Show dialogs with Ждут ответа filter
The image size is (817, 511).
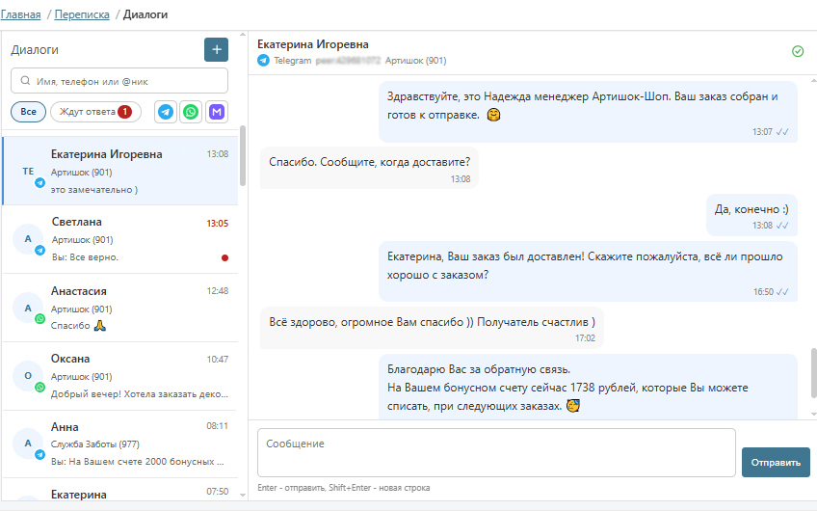click(x=95, y=112)
